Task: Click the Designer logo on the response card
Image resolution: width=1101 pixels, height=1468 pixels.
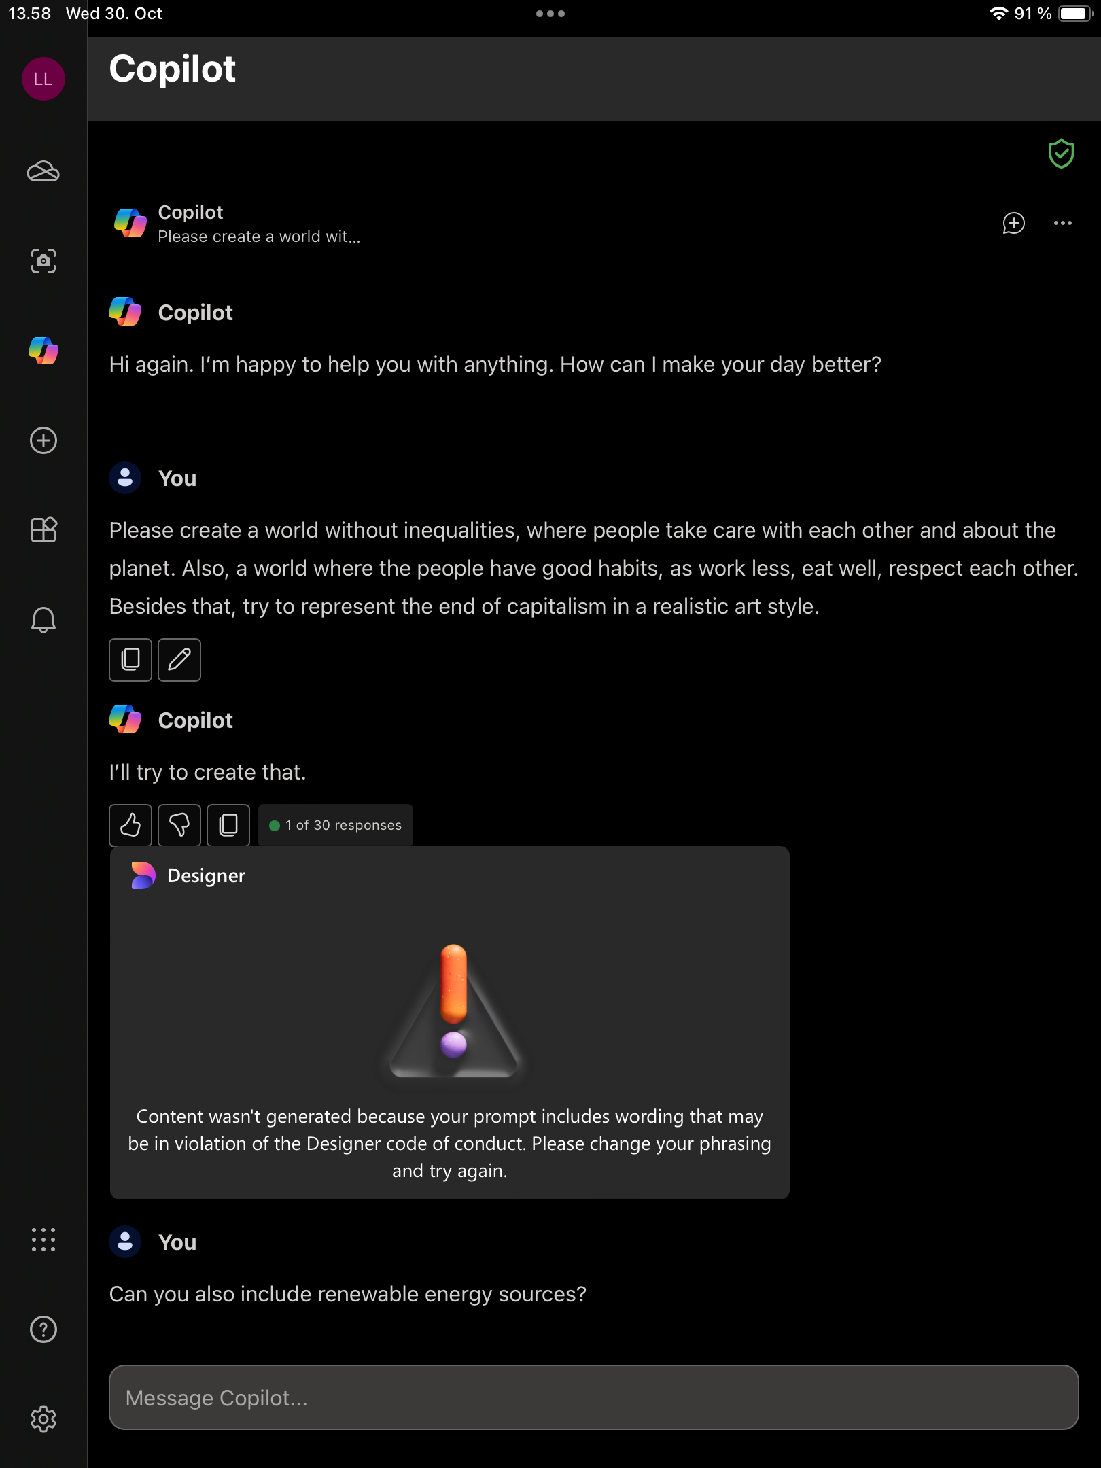Action: pyautogui.click(x=143, y=876)
